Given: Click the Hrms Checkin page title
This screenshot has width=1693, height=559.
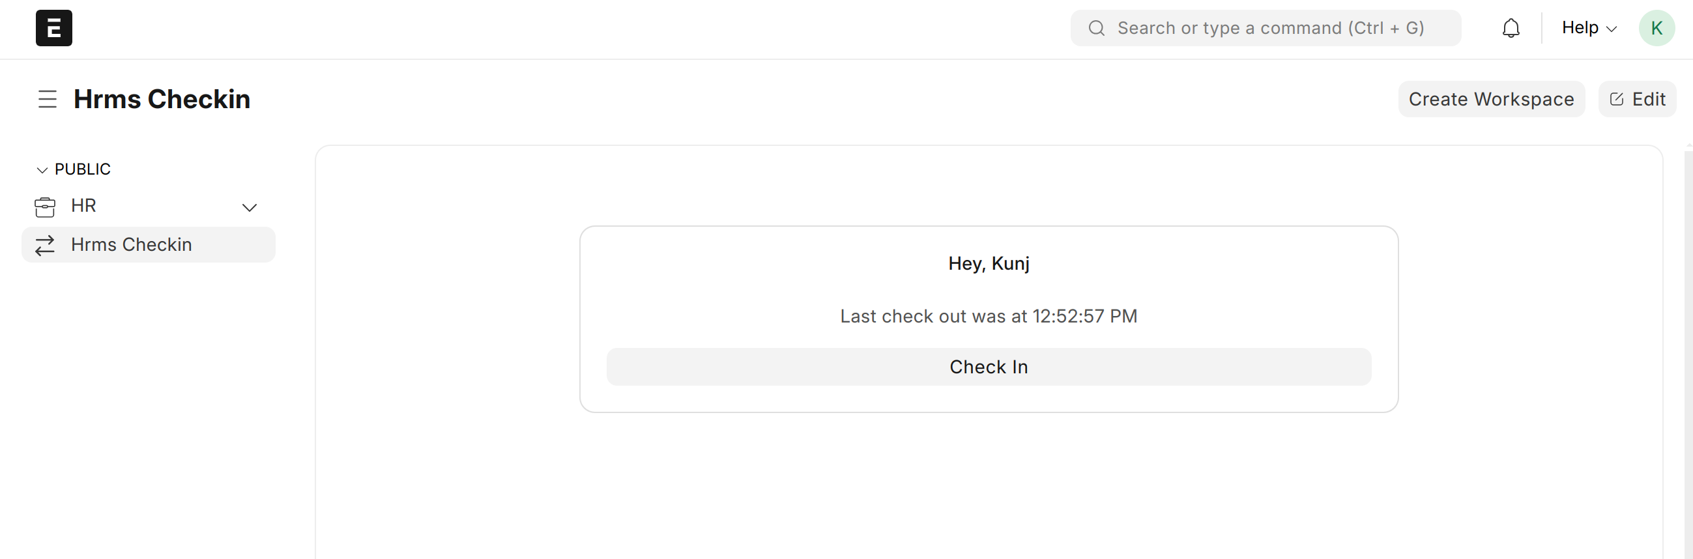Looking at the screenshot, I should point(162,99).
